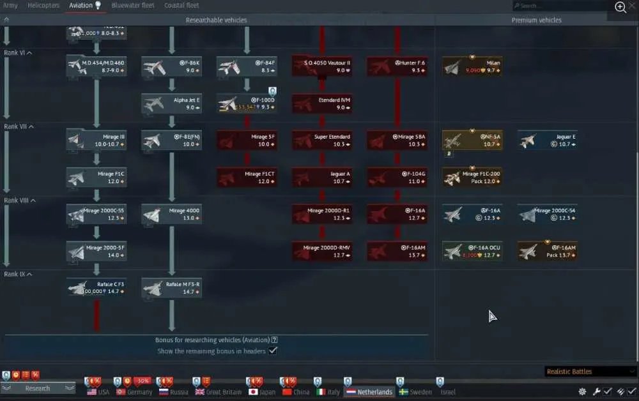Toggle Show the remaining bonus in headers
Viewport: 639px width, 401px height.
(273, 351)
